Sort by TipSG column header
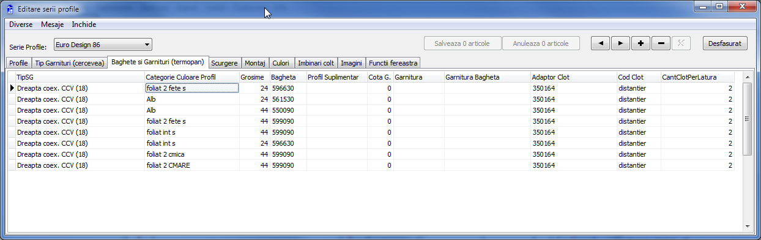The width and height of the screenshot is (761, 240). [x=80, y=77]
